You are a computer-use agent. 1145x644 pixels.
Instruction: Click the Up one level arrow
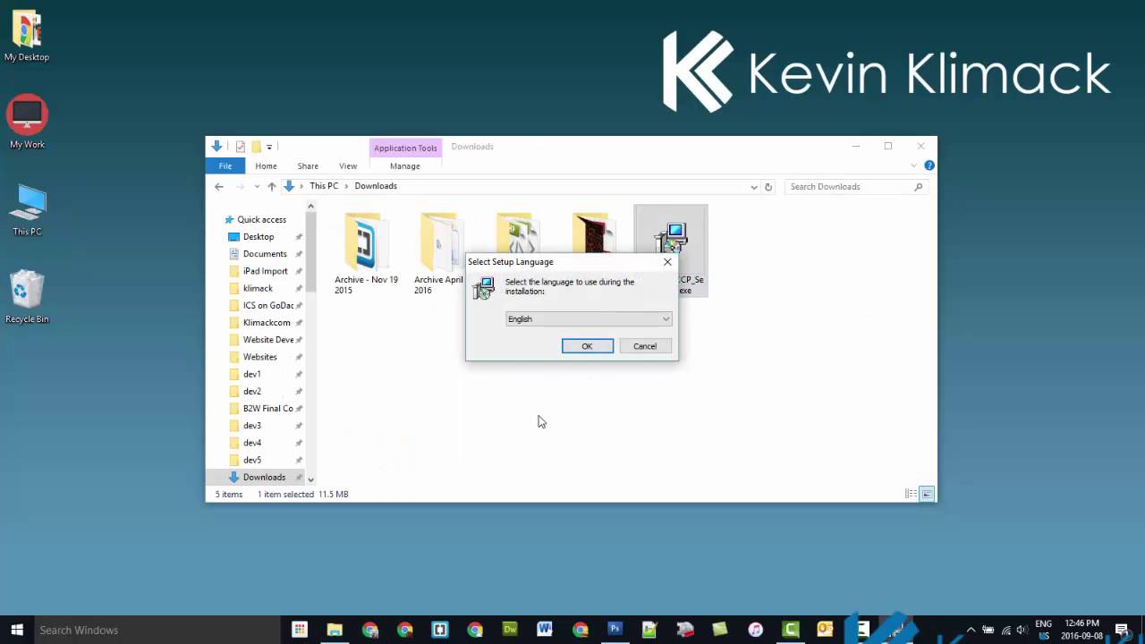pos(272,187)
